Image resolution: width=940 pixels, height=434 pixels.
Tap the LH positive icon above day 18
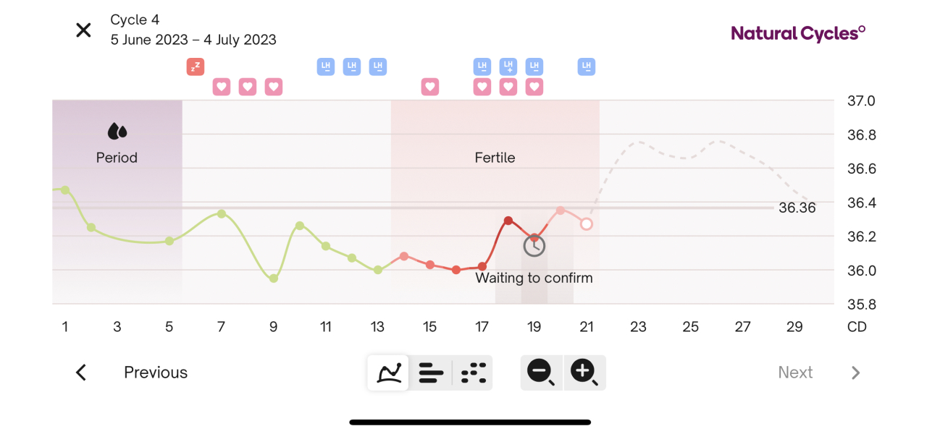pyautogui.click(x=508, y=67)
